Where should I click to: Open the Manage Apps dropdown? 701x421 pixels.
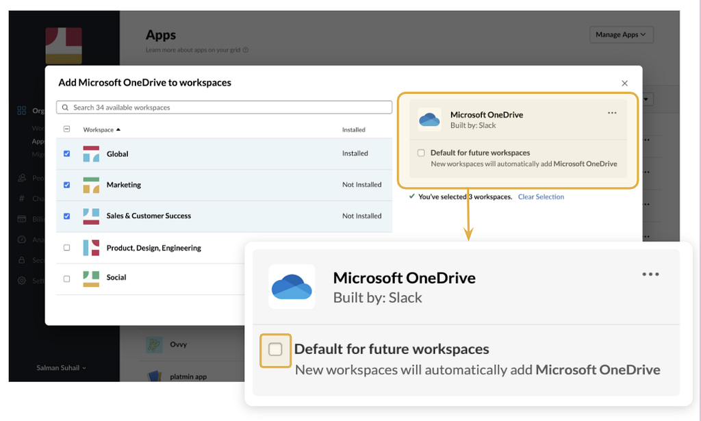pos(622,35)
